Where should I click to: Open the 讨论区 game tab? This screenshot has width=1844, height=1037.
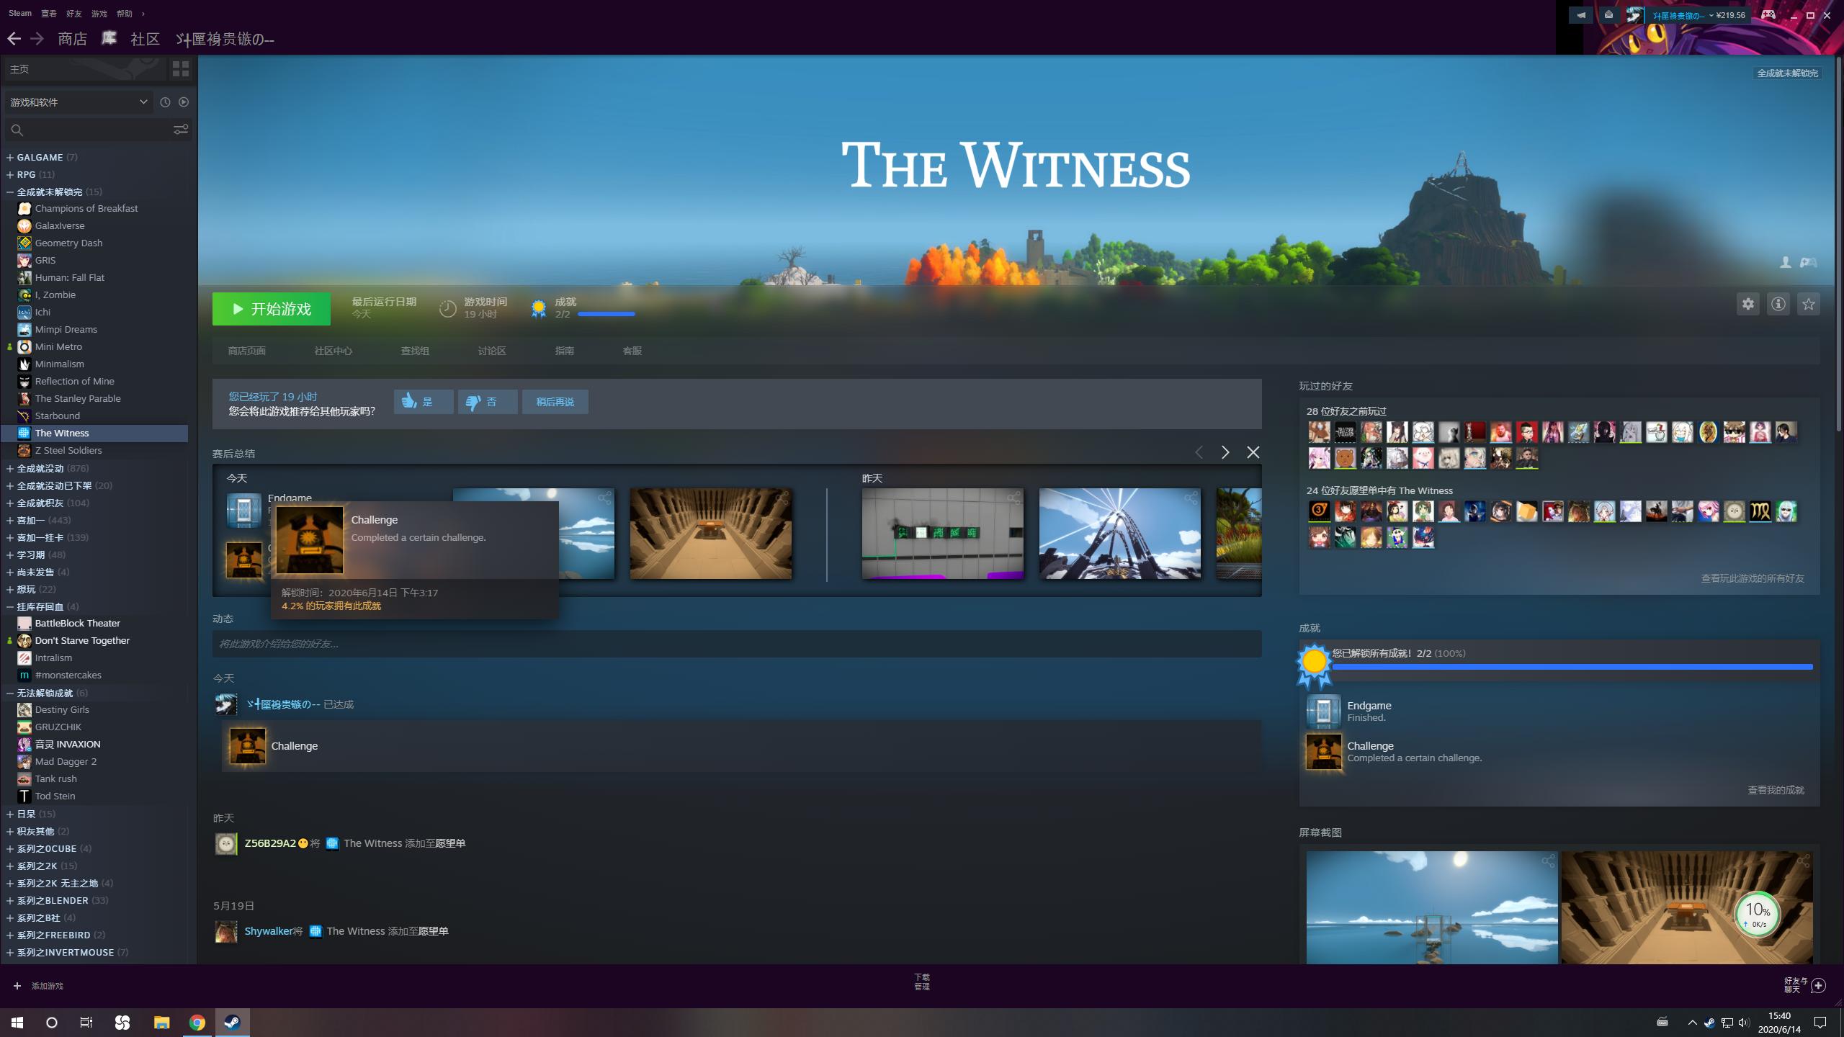pos(492,351)
